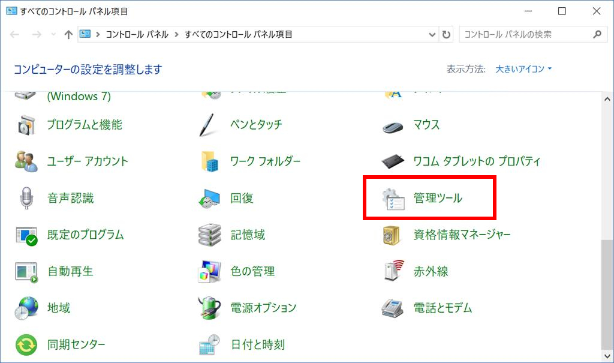
Task: Open recent locations dropdown arrow
Action: (x=53, y=35)
